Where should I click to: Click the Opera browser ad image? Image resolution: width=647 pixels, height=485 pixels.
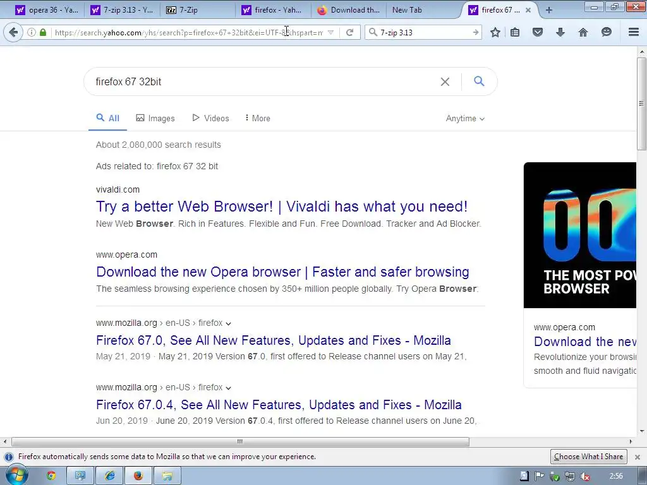[580, 235]
